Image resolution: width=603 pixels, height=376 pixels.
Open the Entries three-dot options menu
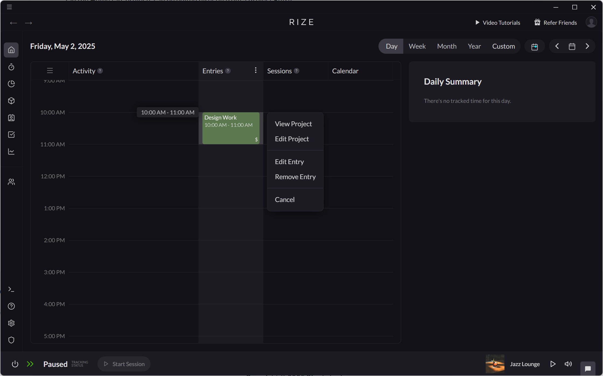(x=255, y=70)
